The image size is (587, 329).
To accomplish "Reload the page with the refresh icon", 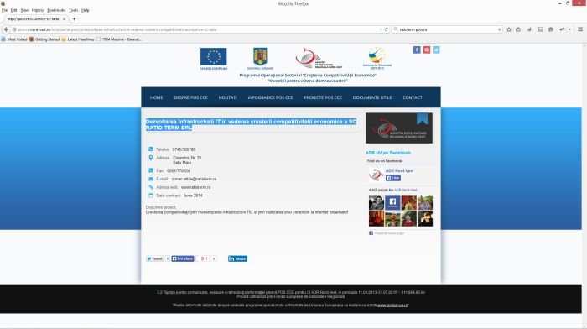I will pyautogui.click(x=387, y=29).
